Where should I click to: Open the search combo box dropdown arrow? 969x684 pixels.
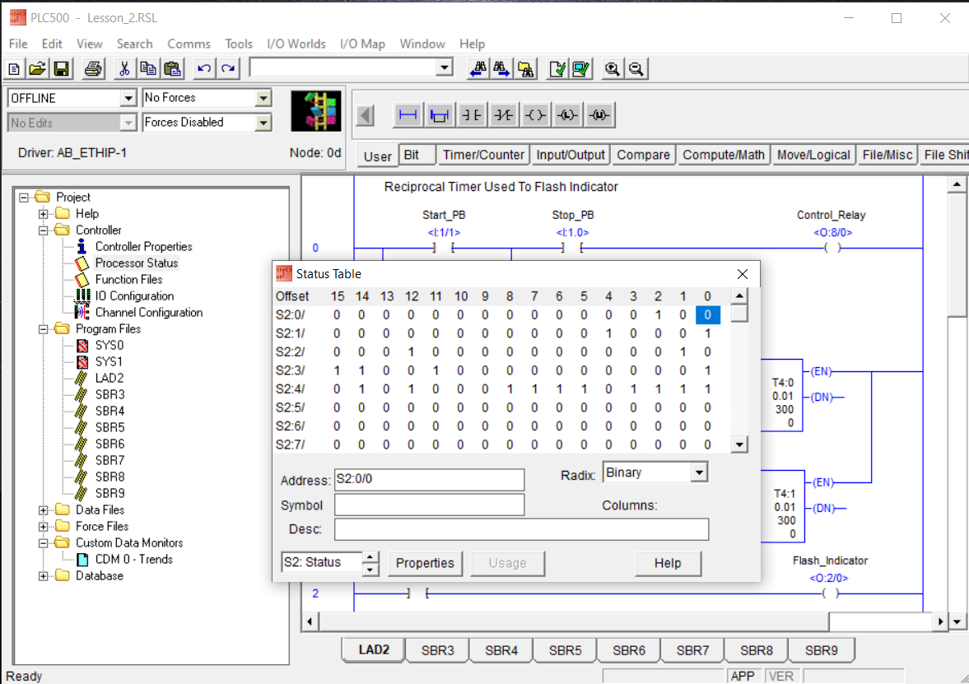tap(445, 67)
